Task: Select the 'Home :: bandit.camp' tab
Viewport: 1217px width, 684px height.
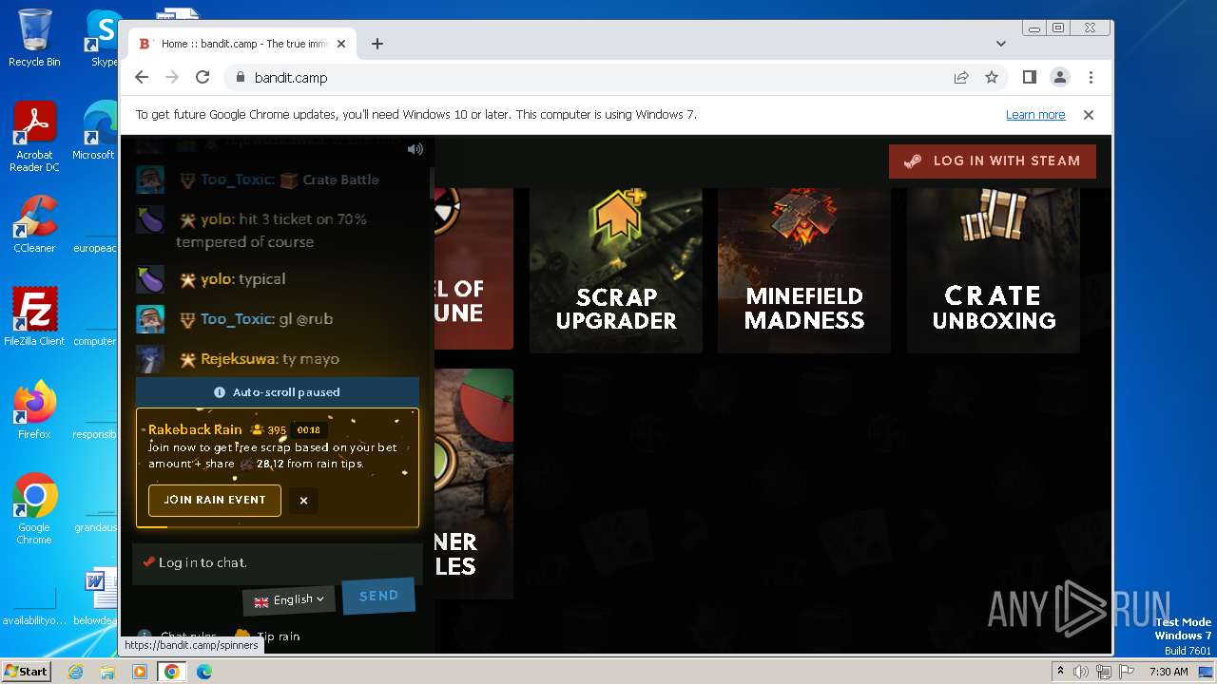Action: 242,44
